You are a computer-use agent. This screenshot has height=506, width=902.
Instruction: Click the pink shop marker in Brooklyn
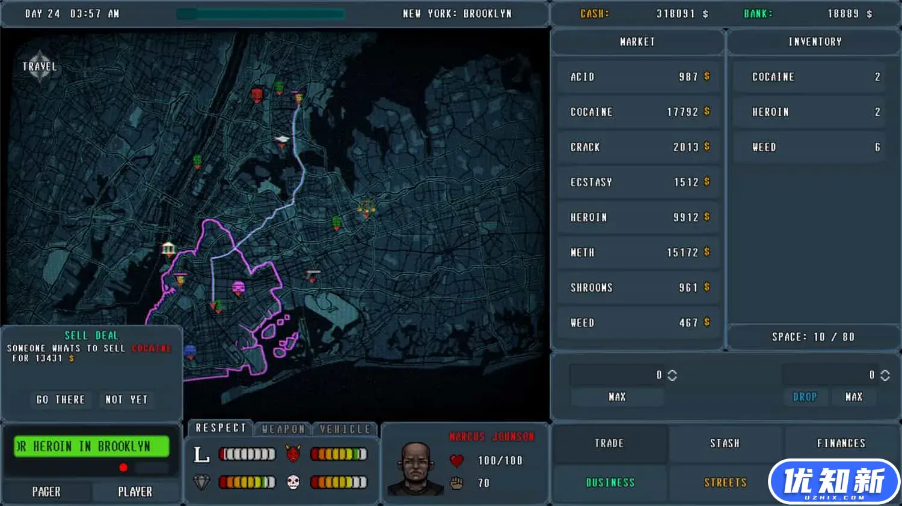pos(239,288)
